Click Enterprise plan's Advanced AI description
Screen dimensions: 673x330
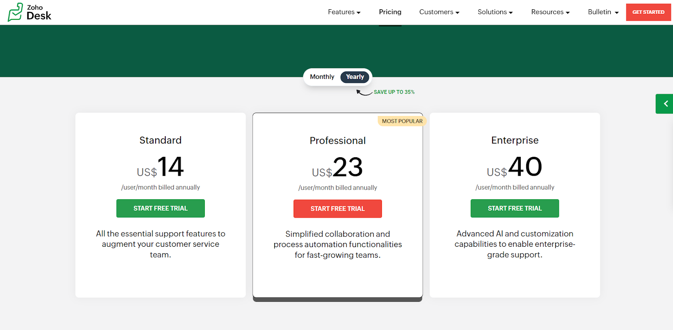click(515, 244)
